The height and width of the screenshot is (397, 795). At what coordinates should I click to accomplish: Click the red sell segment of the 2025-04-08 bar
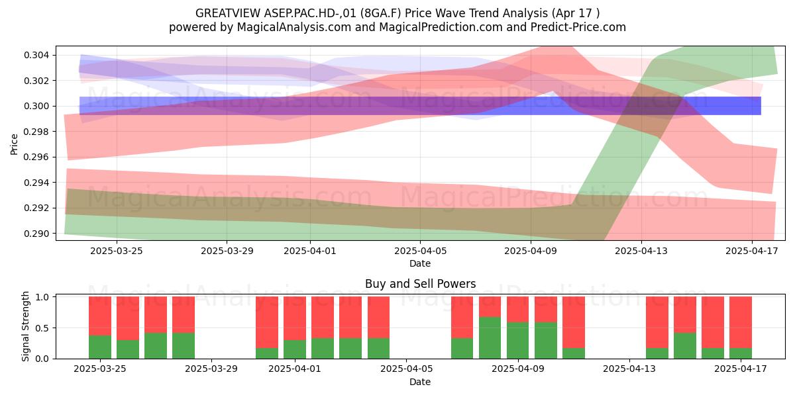[490, 307]
